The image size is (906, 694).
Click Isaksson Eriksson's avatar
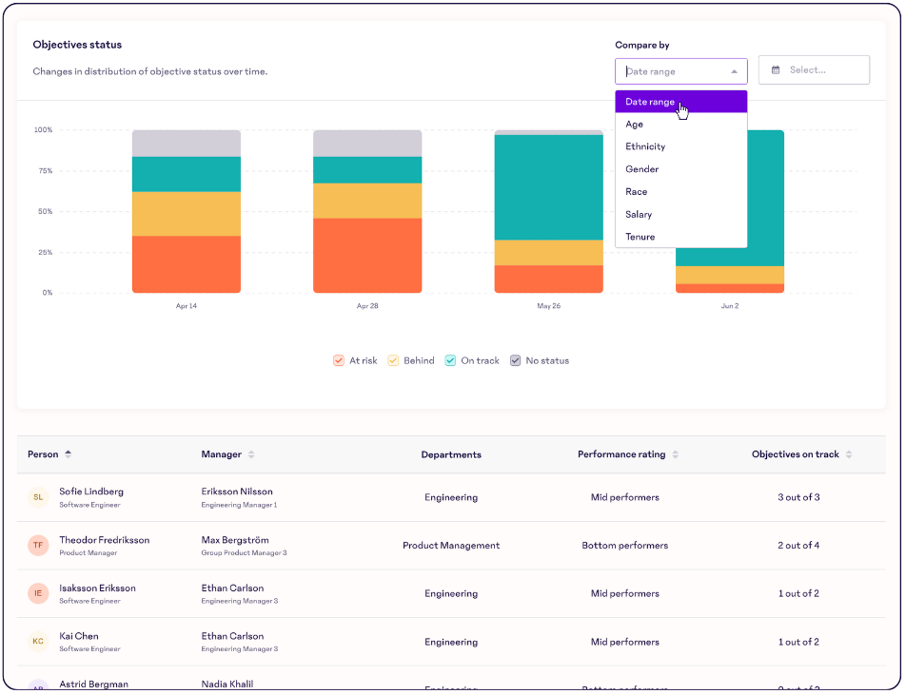click(x=38, y=593)
